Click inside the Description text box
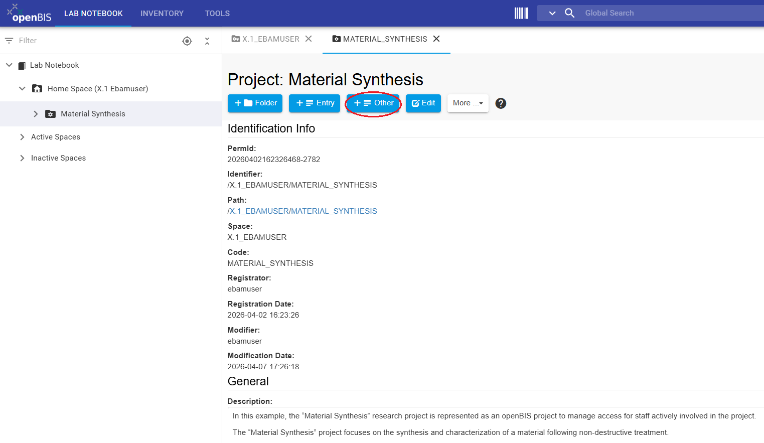The width and height of the screenshot is (764, 443). [496, 425]
